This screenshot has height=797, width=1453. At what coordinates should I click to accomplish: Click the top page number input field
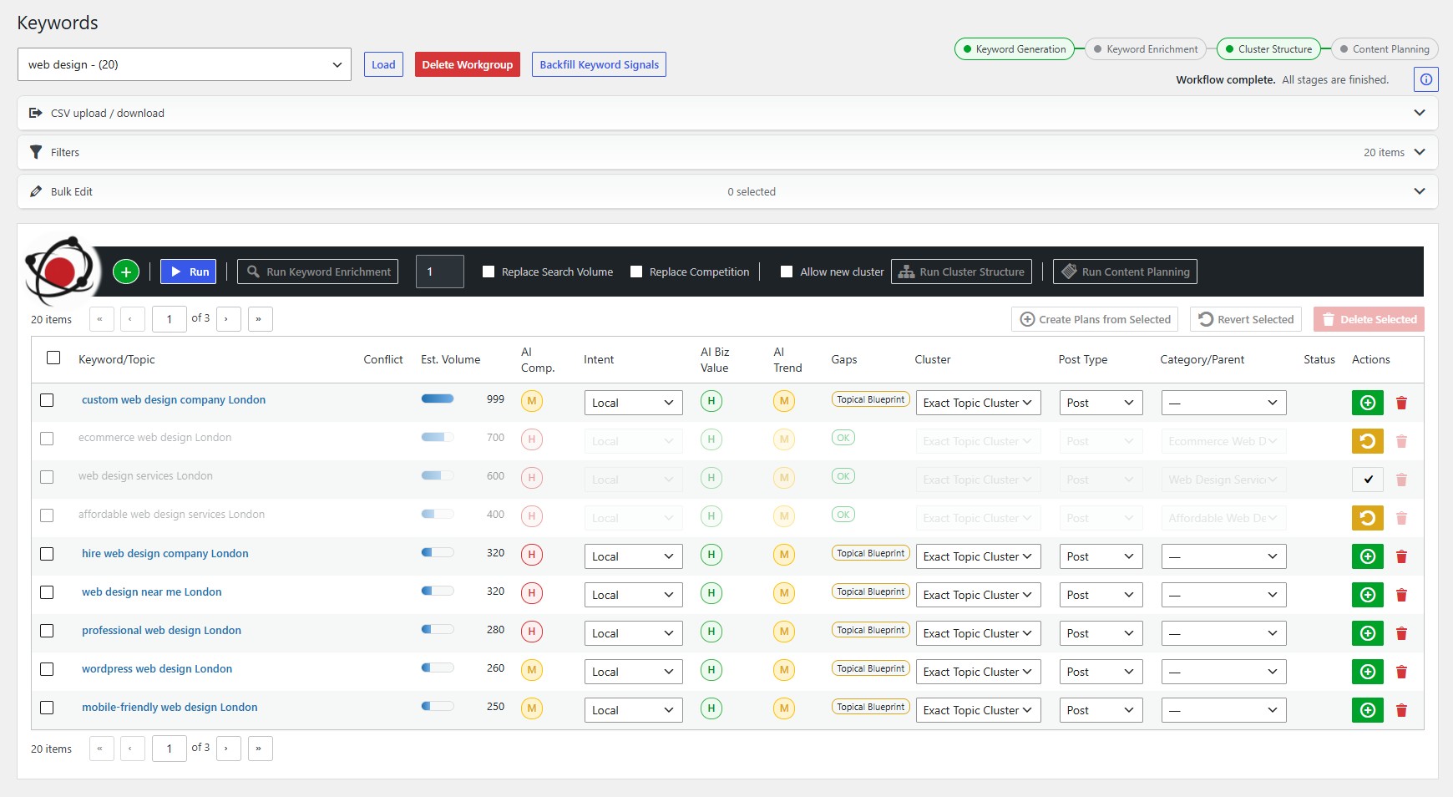170,319
